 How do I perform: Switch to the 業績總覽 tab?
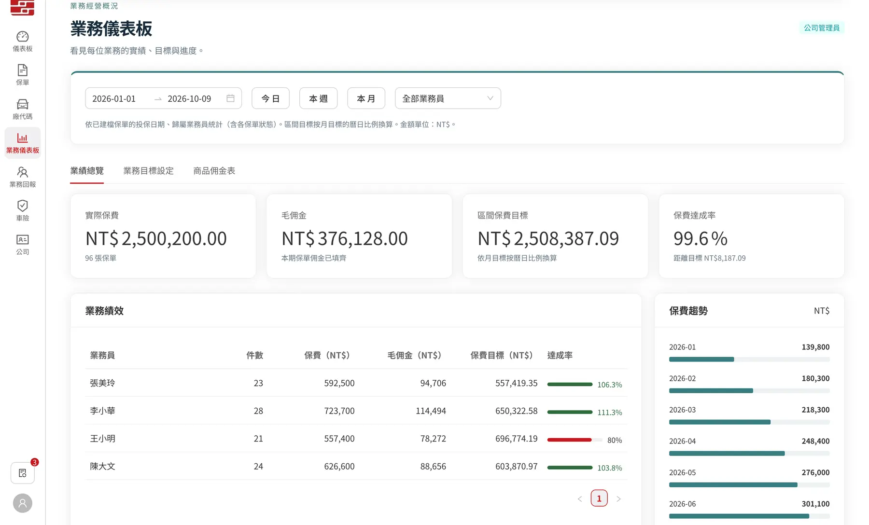click(87, 171)
